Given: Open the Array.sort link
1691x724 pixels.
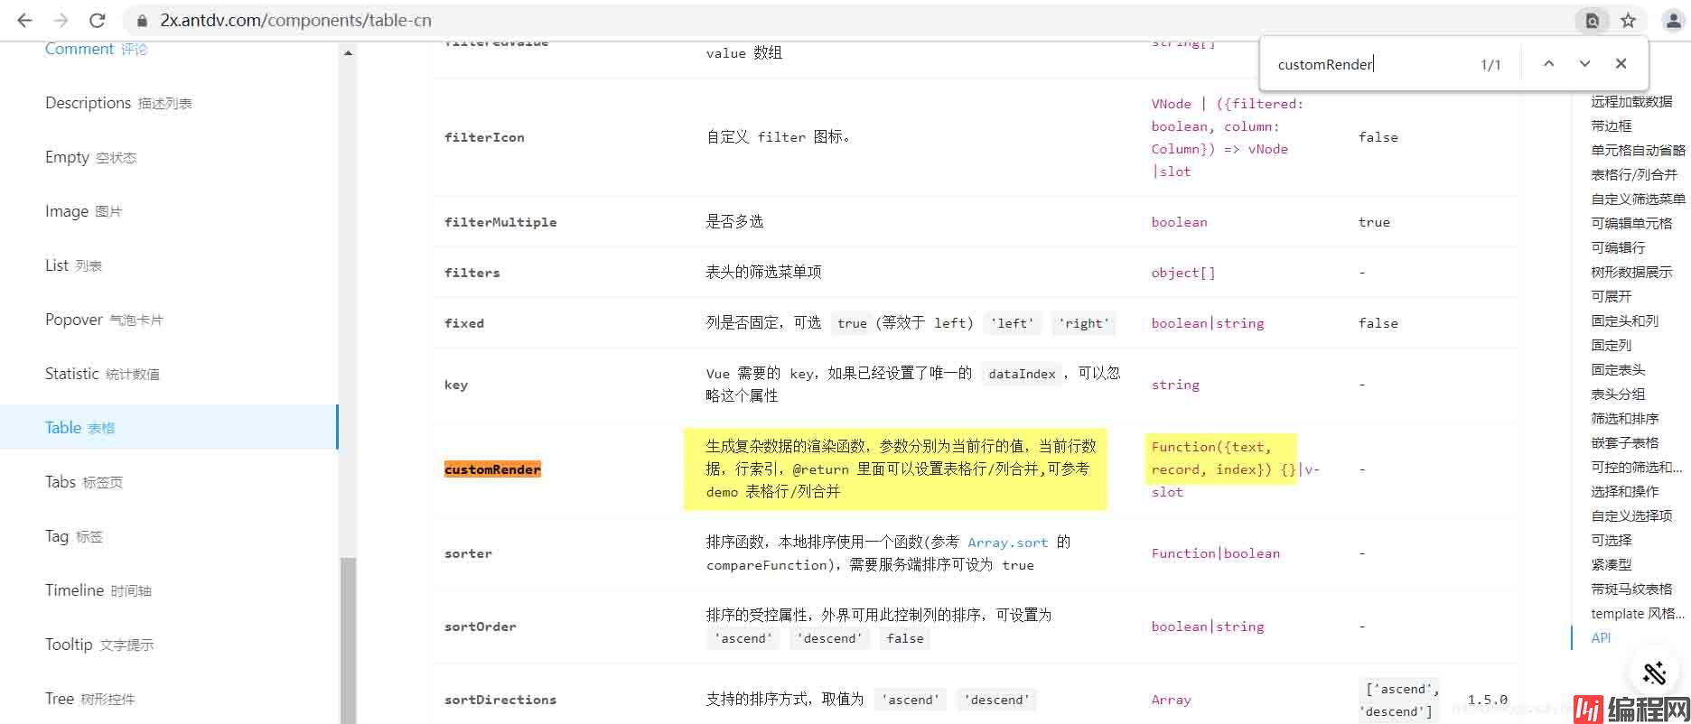Looking at the screenshot, I should [x=1007, y=543].
